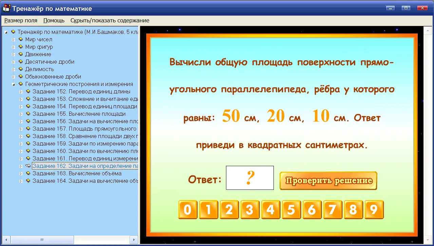The height and width of the screenshot is (246, 434).
Task: Click the book icon of Задание 159
Action: click(x=28, y=143)
